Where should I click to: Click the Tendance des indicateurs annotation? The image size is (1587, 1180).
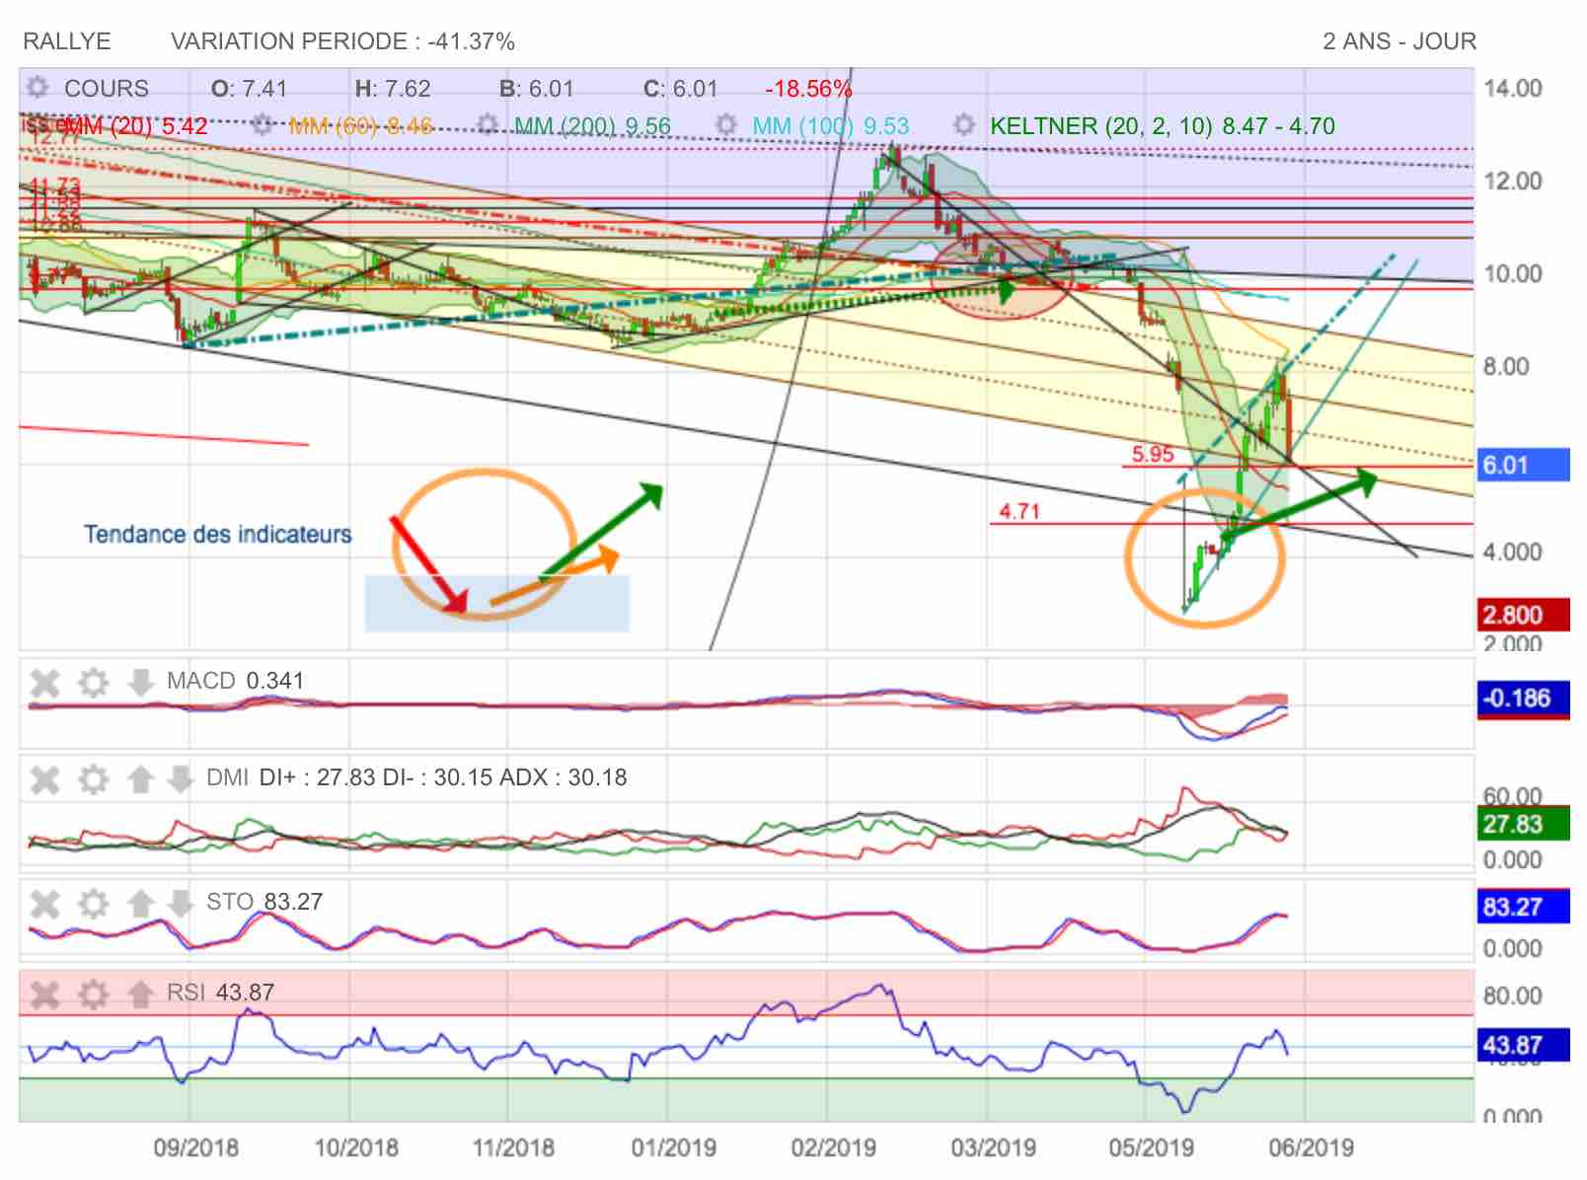(217, 534)
